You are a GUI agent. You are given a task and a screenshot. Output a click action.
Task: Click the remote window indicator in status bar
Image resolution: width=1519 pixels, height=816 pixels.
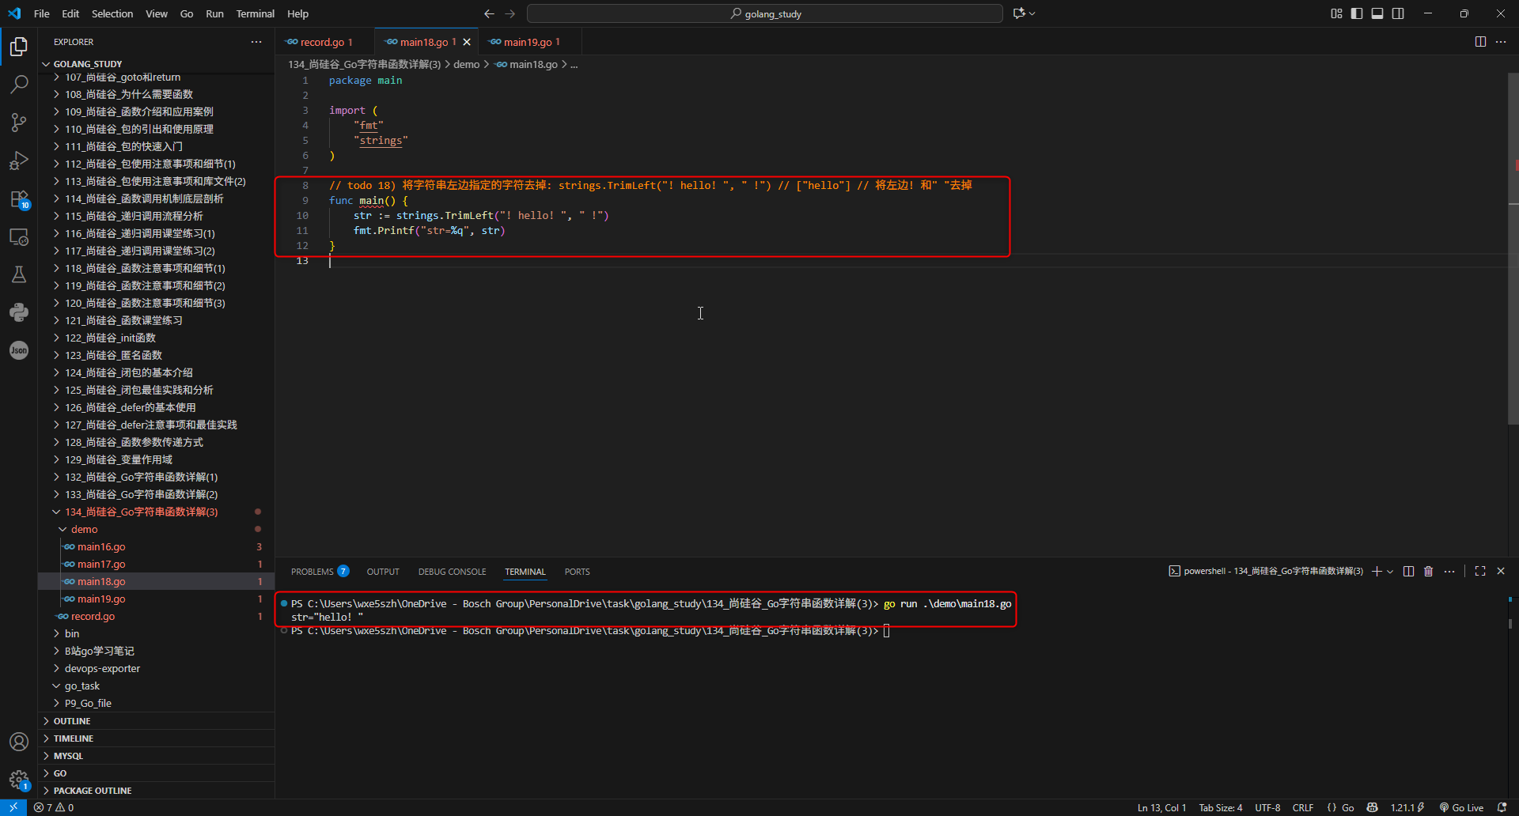pyautogui.click(x=13, y=807)
